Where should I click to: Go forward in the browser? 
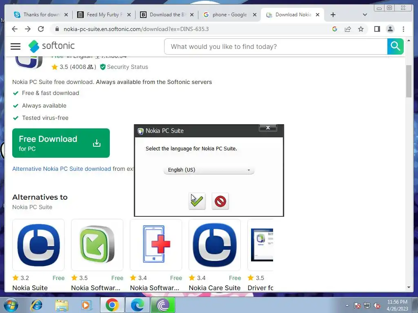(28, 29)
